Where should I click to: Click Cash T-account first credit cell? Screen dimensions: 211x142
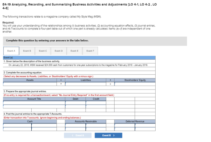click(44, 125)
